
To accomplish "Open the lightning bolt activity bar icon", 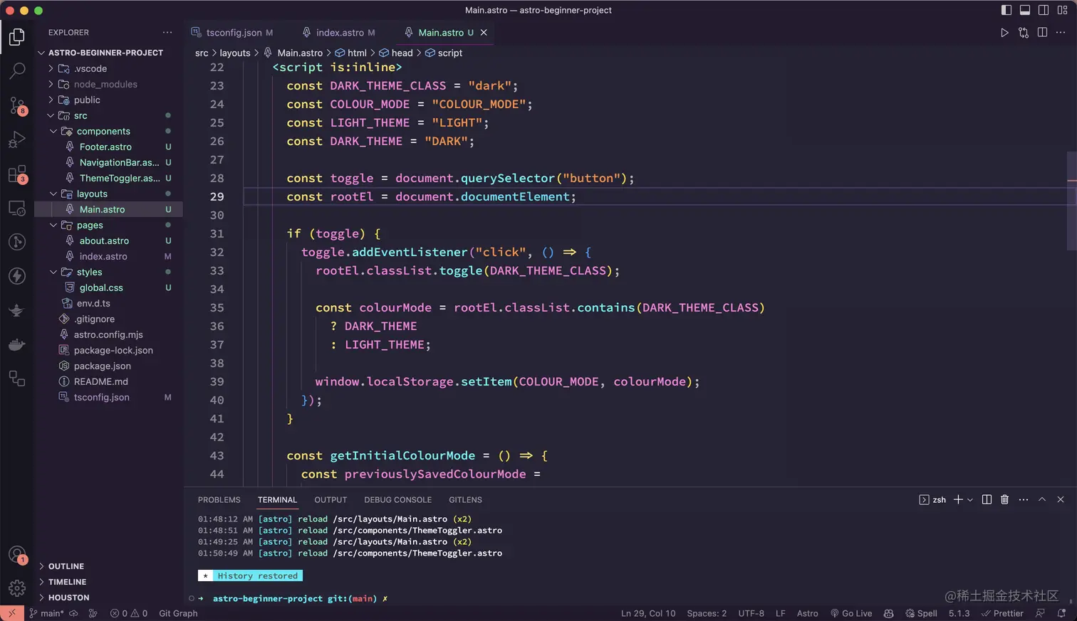I will [17, 276].
